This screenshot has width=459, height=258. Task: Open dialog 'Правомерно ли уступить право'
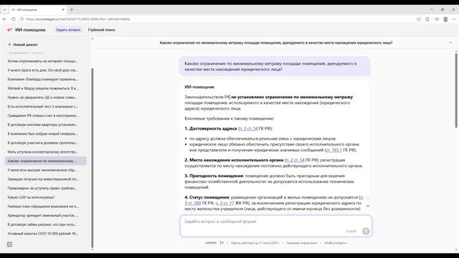42,188
